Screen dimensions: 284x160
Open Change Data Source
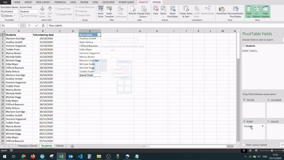click(143, 12)
